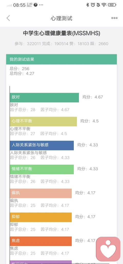Tap the 我的测试结果 header
Image resolution: width=123 pixels, height=264 pixels.
click(61, 59)
